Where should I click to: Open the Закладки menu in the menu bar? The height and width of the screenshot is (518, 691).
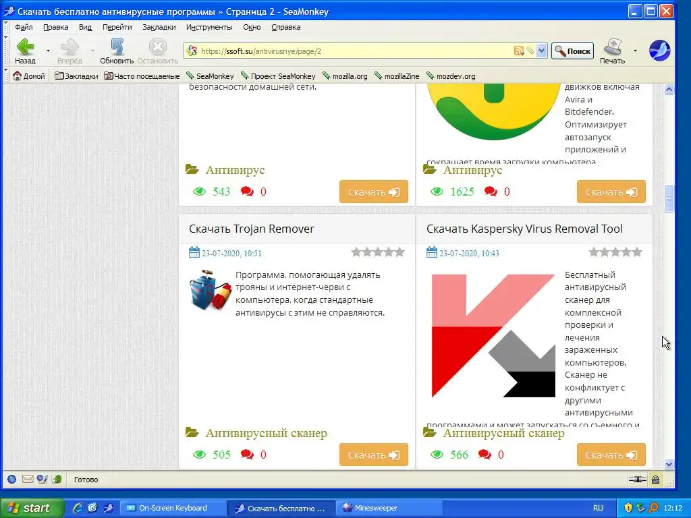(x=159, y=27)
